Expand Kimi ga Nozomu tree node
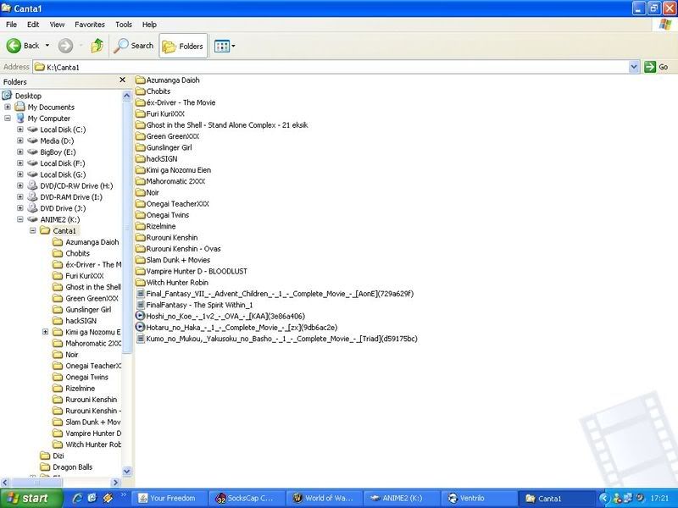Viewport: 678px width, 508px height. coord(45,332)
